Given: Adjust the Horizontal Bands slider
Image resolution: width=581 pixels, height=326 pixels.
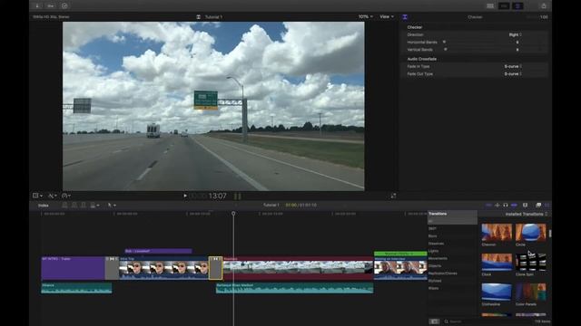Looking at the screenshot, I should click(x=444, y=43).
